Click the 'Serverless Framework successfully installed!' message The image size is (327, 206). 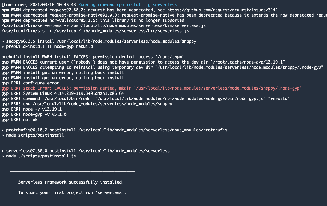tap(71, 182)
